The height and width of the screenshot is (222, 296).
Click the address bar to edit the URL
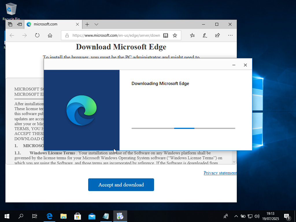(113, 35)
